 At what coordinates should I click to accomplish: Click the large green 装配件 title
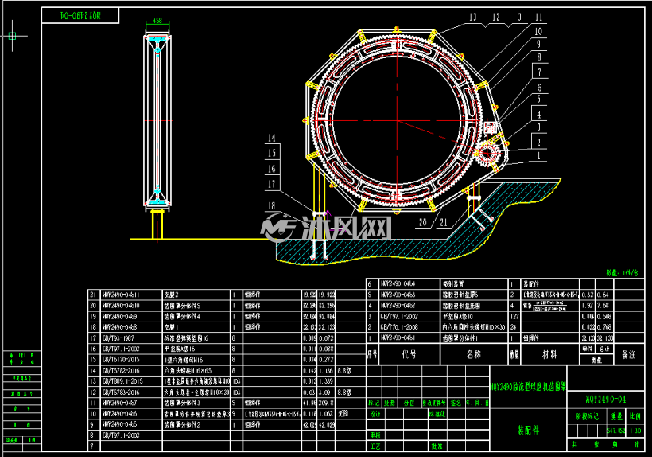528,430
